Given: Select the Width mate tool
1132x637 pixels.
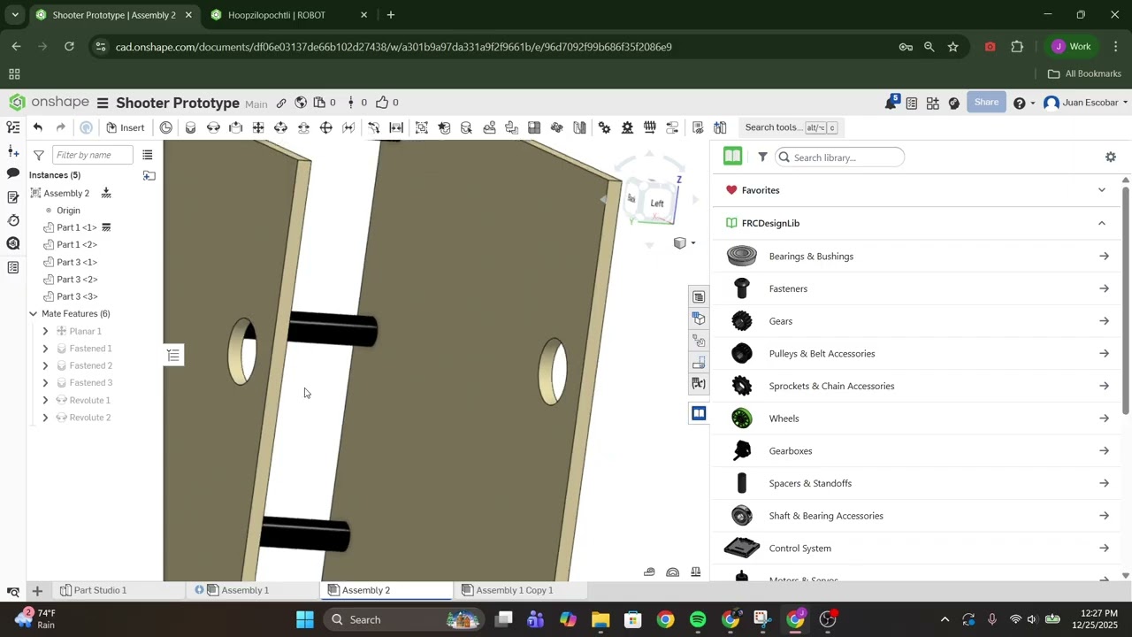Looking at the screenshot, I should (396, 127).
